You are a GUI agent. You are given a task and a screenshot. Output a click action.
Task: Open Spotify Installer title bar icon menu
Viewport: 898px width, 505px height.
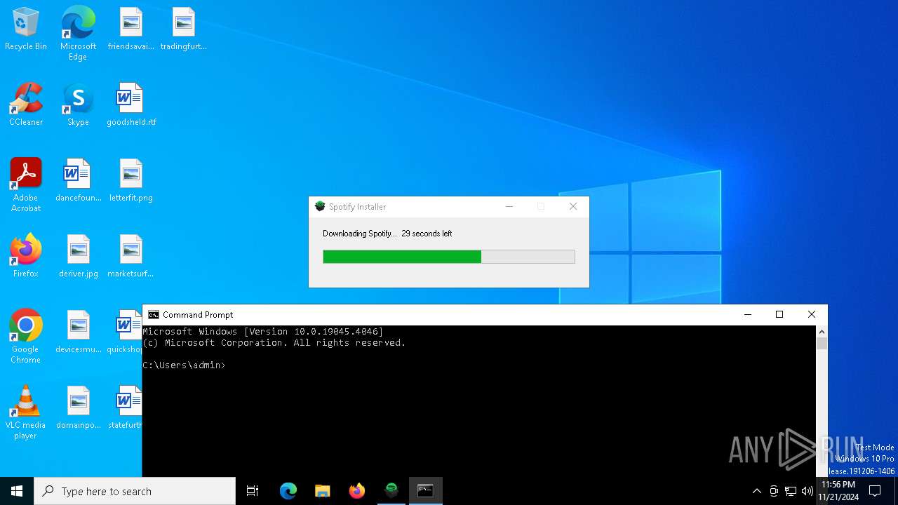pos(320,206)
